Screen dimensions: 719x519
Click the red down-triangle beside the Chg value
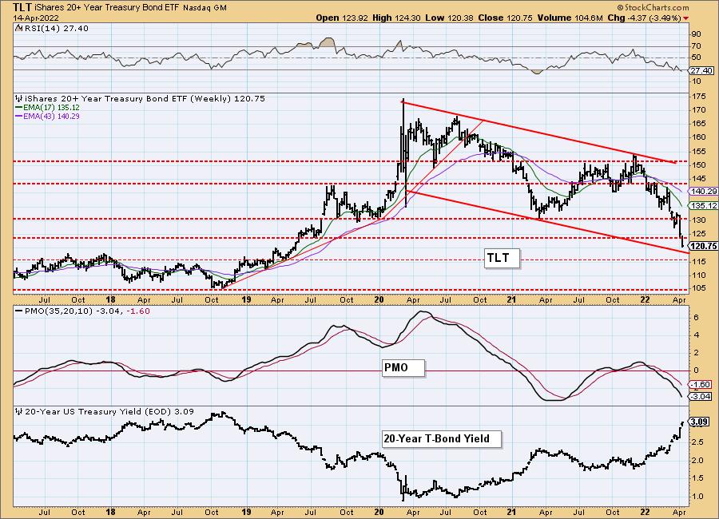(686, 18)
